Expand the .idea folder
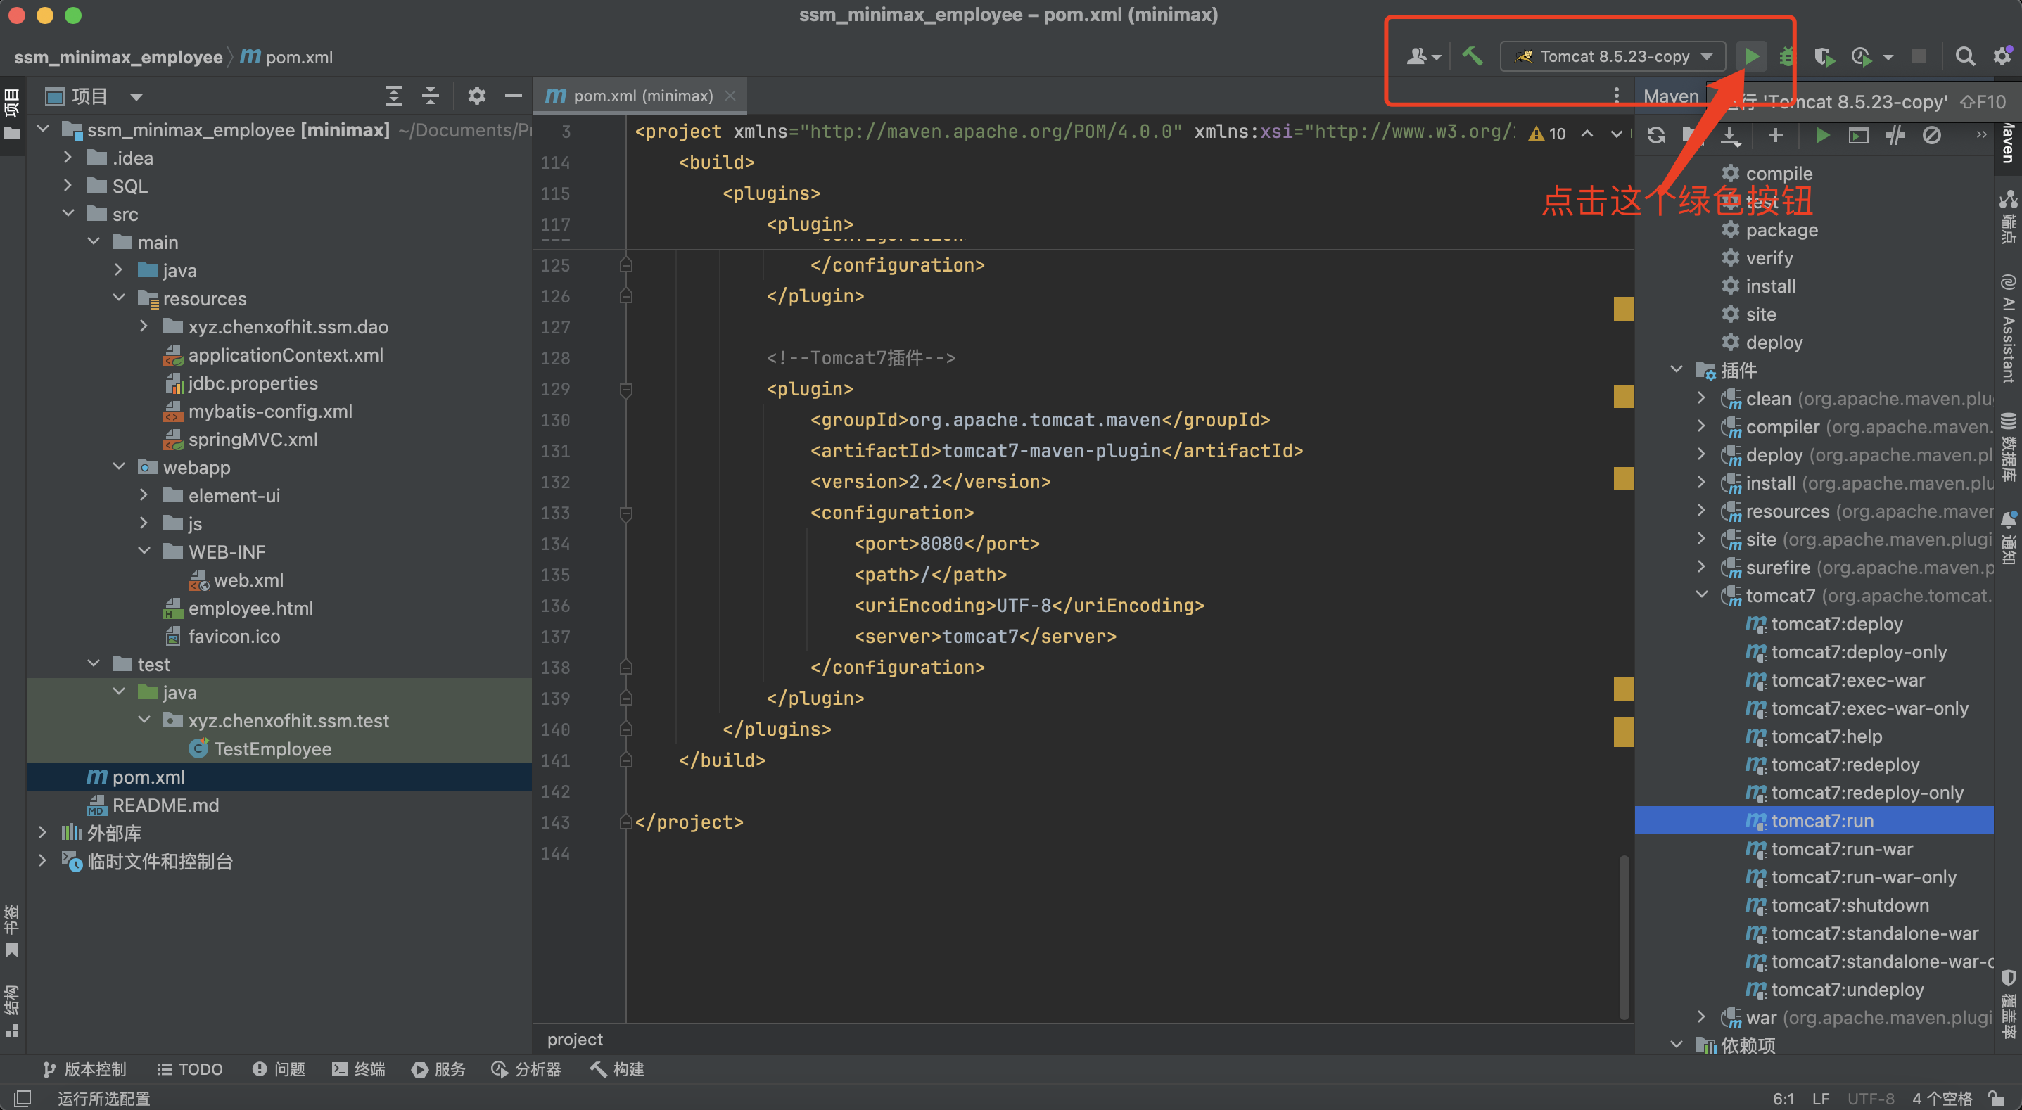The image size is (2022, 1110). pos(68,158)
